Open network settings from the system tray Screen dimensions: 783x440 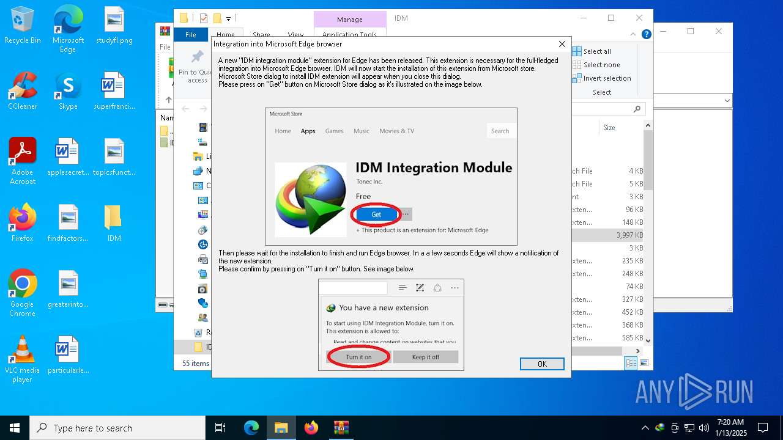click(689, 428)
